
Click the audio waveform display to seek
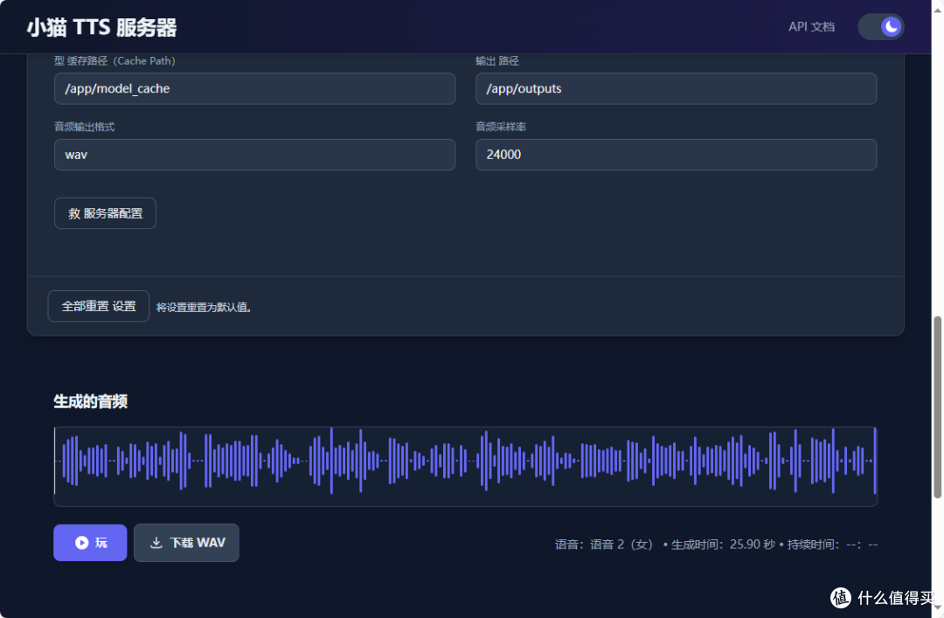pos(465,466)
